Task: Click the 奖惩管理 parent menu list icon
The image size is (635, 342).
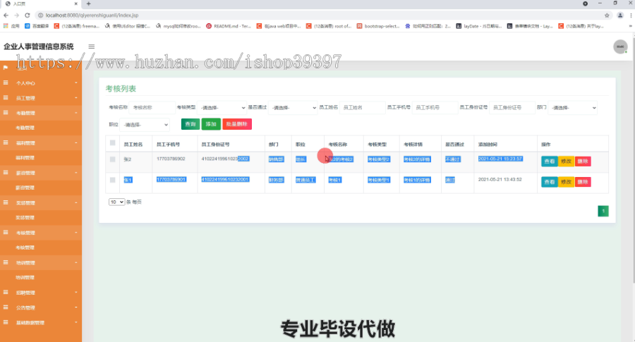Action: [6, 202]
